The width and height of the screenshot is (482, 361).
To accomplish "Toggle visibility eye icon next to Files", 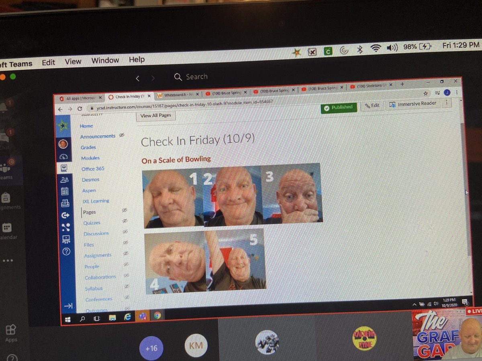I will coord(126,243).
